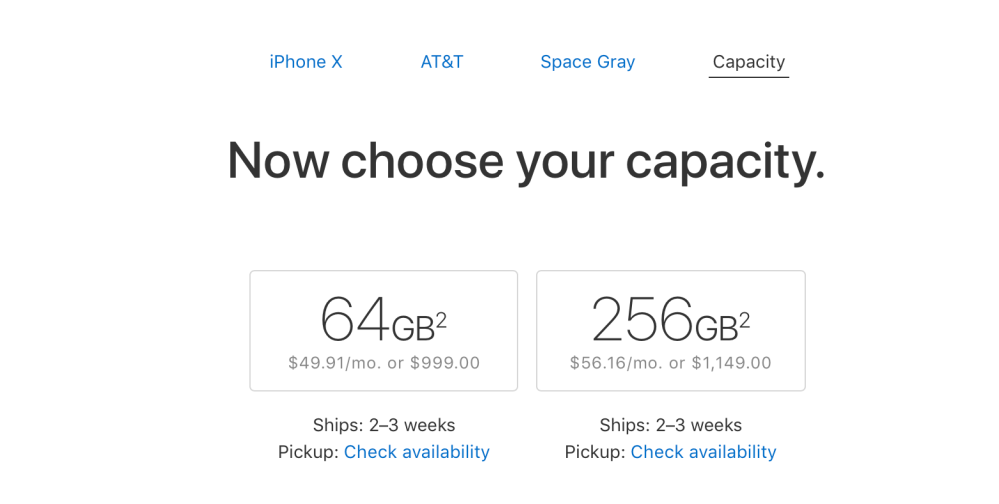Return to the Space Gray color step
This screenshot has height=504, width=999.
coord(587,62)
